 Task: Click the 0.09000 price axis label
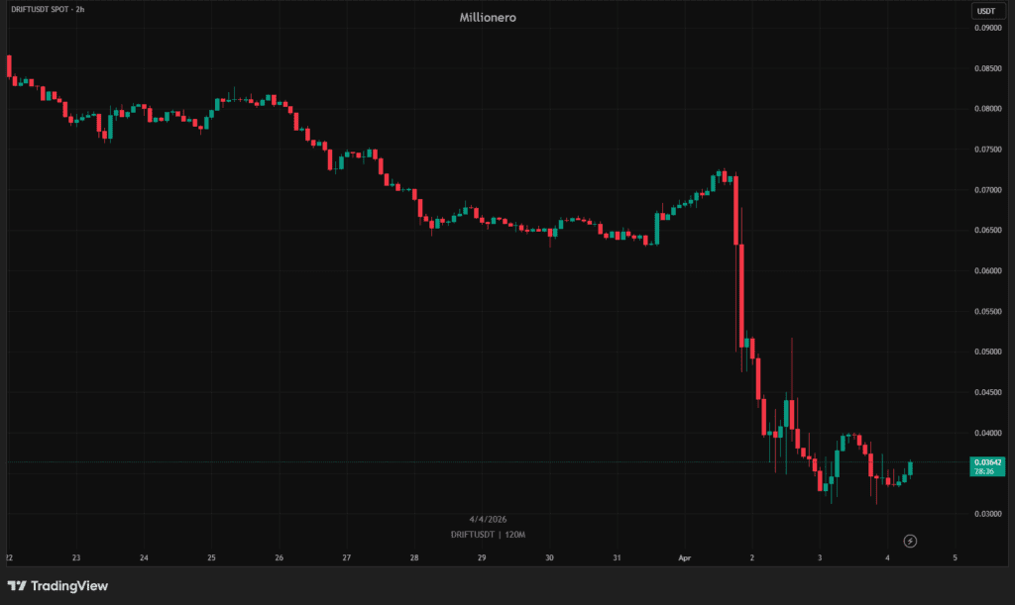point(986,28)
